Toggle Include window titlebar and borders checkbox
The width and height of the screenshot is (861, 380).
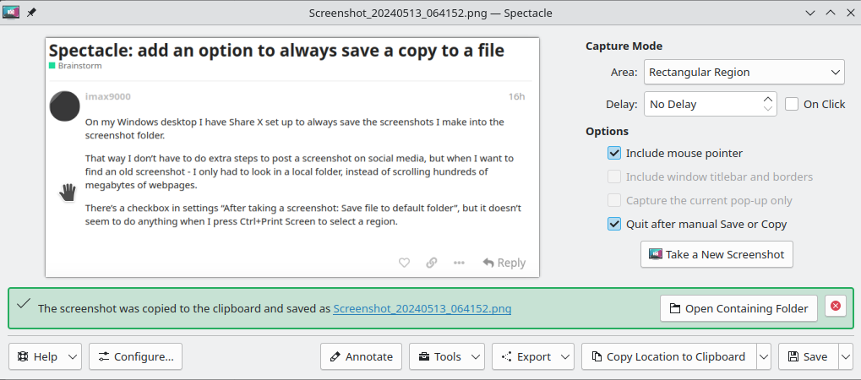(614, 176)
